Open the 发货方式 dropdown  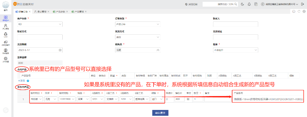(x=138, y=37)
